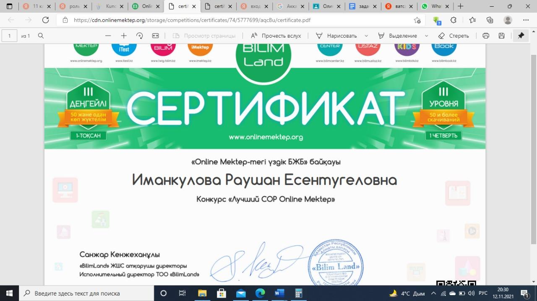537x301 pixels.
Task: Zoom out with the minus icon
Action: [108, 36]
